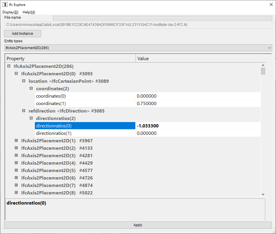This screenshot has height=234, width=276.
Task: Click the File name progress bar
Action: coord(162,18)
